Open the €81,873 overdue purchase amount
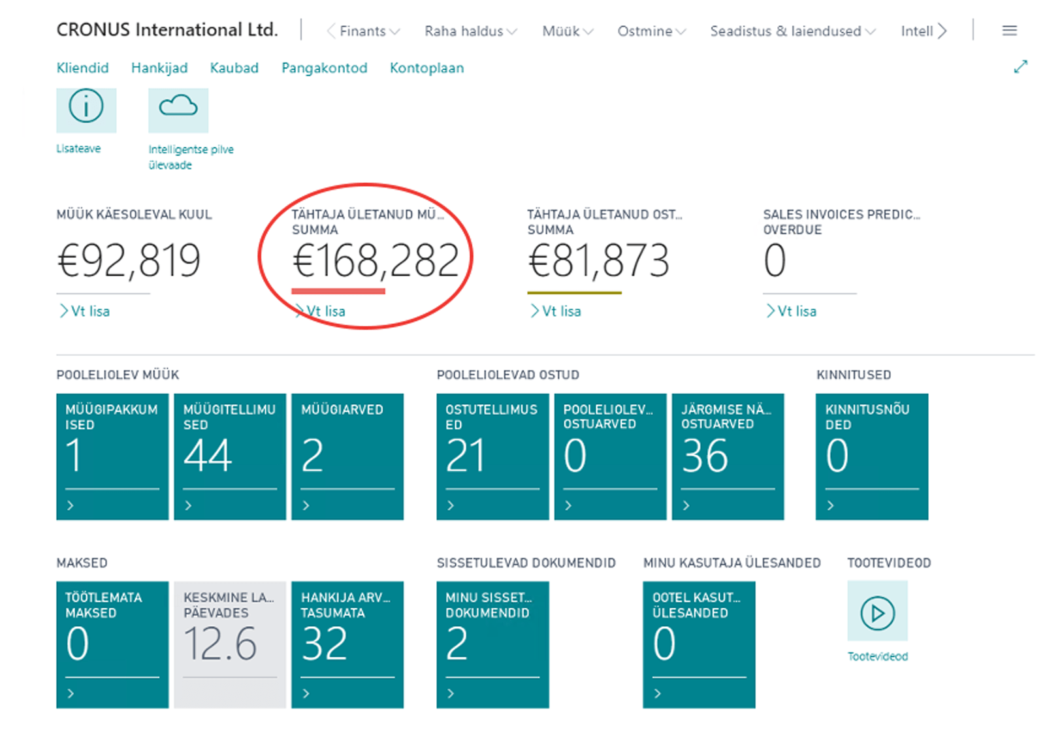1045x743 pixels. (599, 261)
